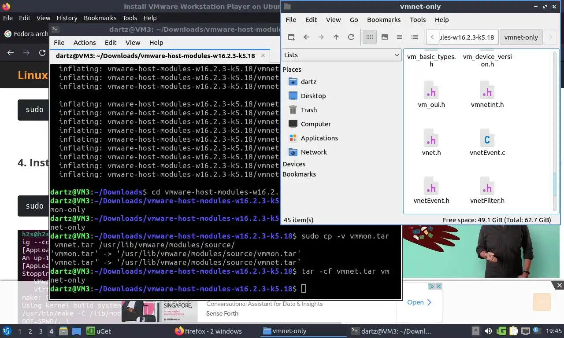The height and width of the screenshot is (338, 564).
Task: Select vm_basic_types.h file label
Action: pyautogui.click(x=431, y=60)
